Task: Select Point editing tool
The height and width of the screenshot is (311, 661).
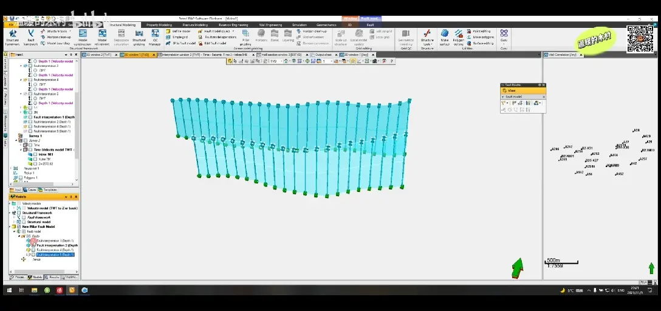Action: coord(479,31)
